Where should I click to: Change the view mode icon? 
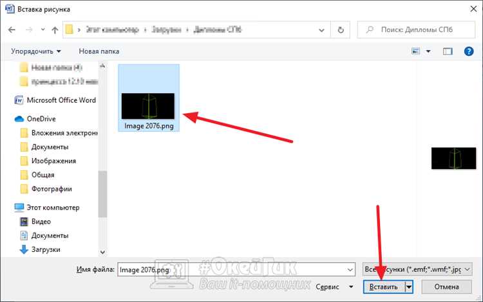416,51
